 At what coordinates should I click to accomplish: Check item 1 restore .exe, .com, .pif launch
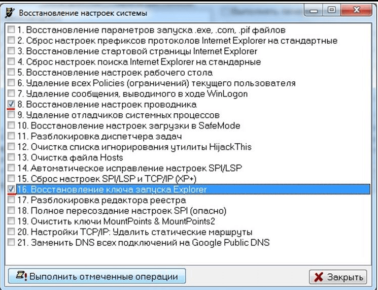11,29
